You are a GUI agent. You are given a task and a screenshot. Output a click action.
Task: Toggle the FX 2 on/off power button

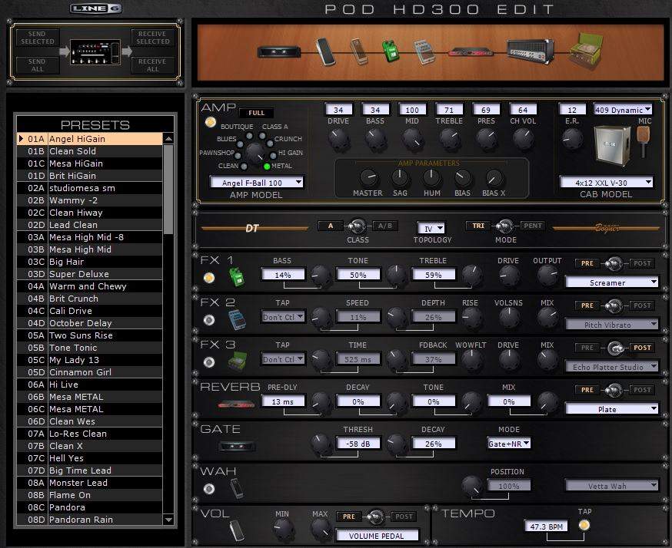[x=208, y=319]
